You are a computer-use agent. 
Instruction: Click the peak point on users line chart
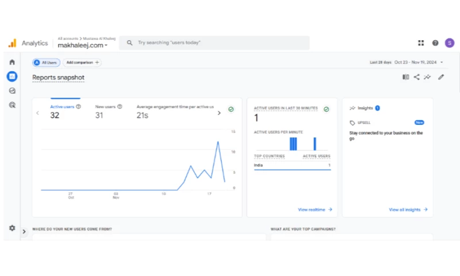218,142
